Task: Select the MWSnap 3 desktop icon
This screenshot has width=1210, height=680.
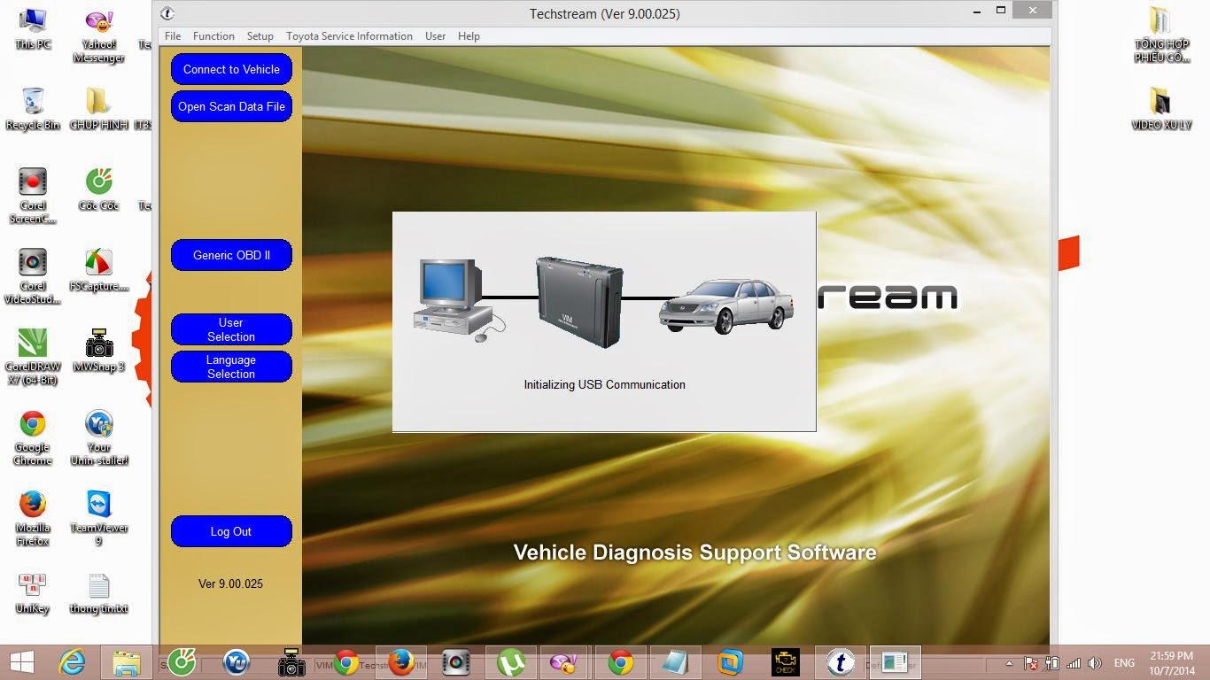Action: [98, 351]
